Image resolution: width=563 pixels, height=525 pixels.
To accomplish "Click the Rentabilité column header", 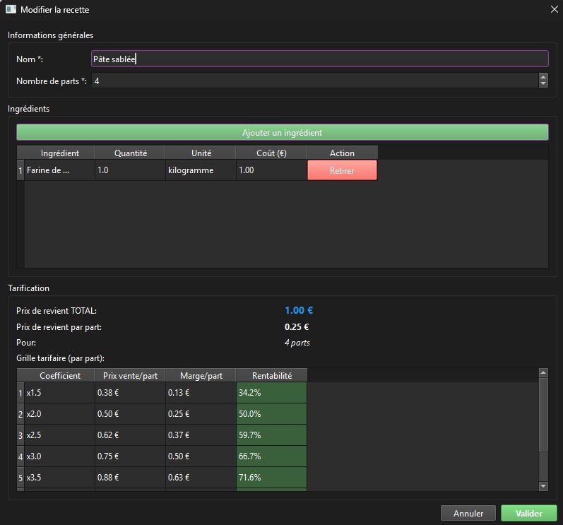I will tap(271, 375).
